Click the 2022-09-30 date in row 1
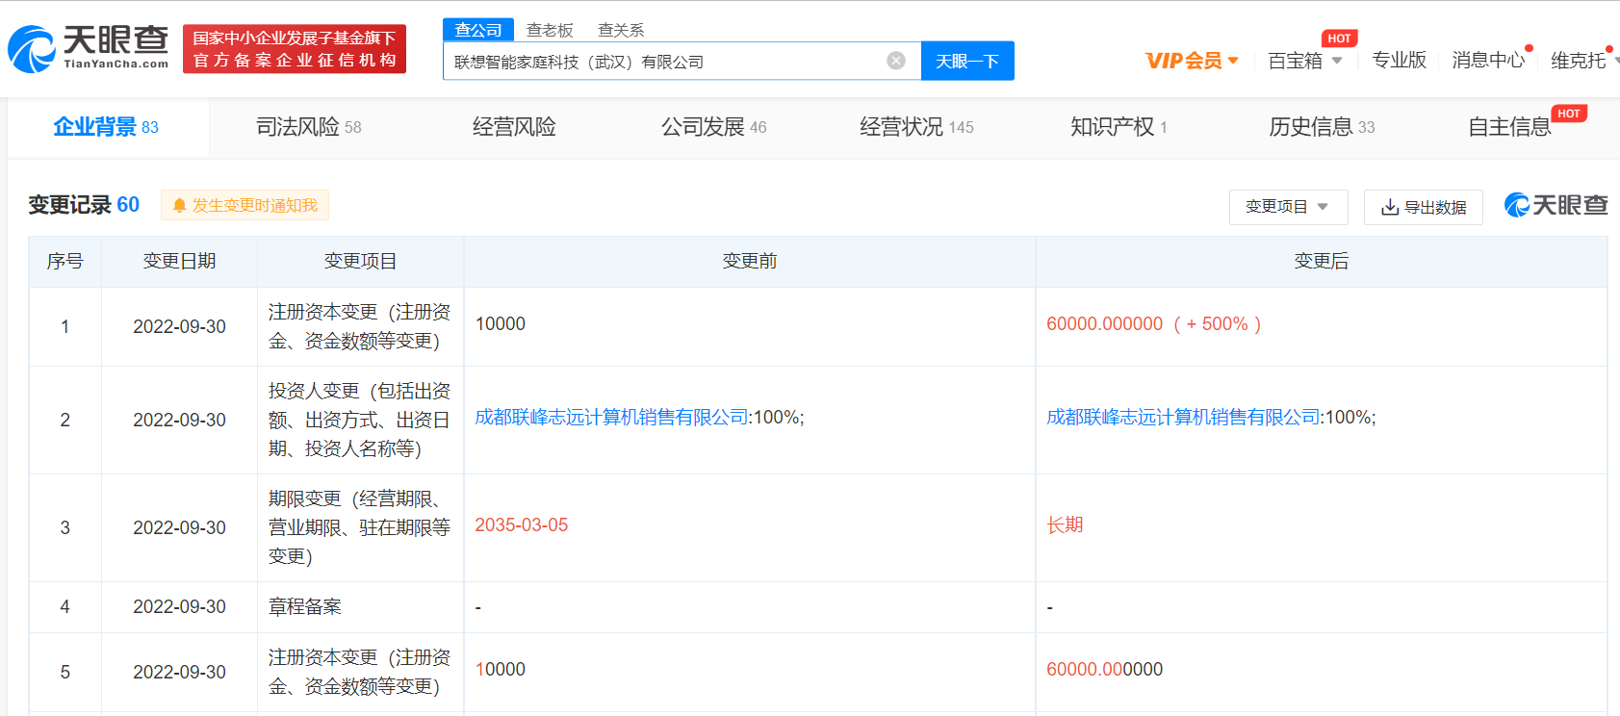1620x716 pixels. [179, 327]
